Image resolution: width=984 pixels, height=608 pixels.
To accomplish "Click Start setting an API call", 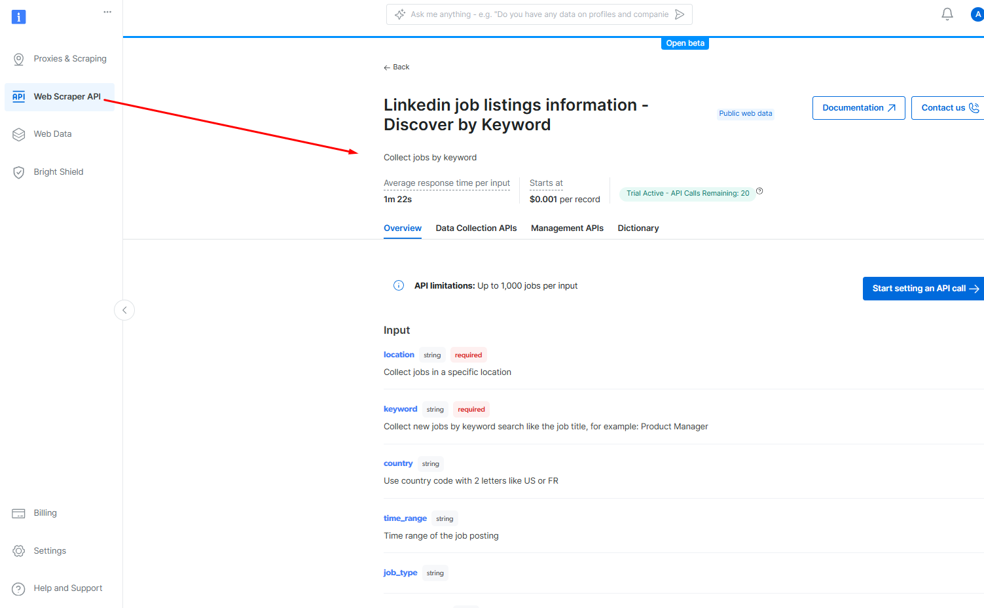I will point(923,289).
